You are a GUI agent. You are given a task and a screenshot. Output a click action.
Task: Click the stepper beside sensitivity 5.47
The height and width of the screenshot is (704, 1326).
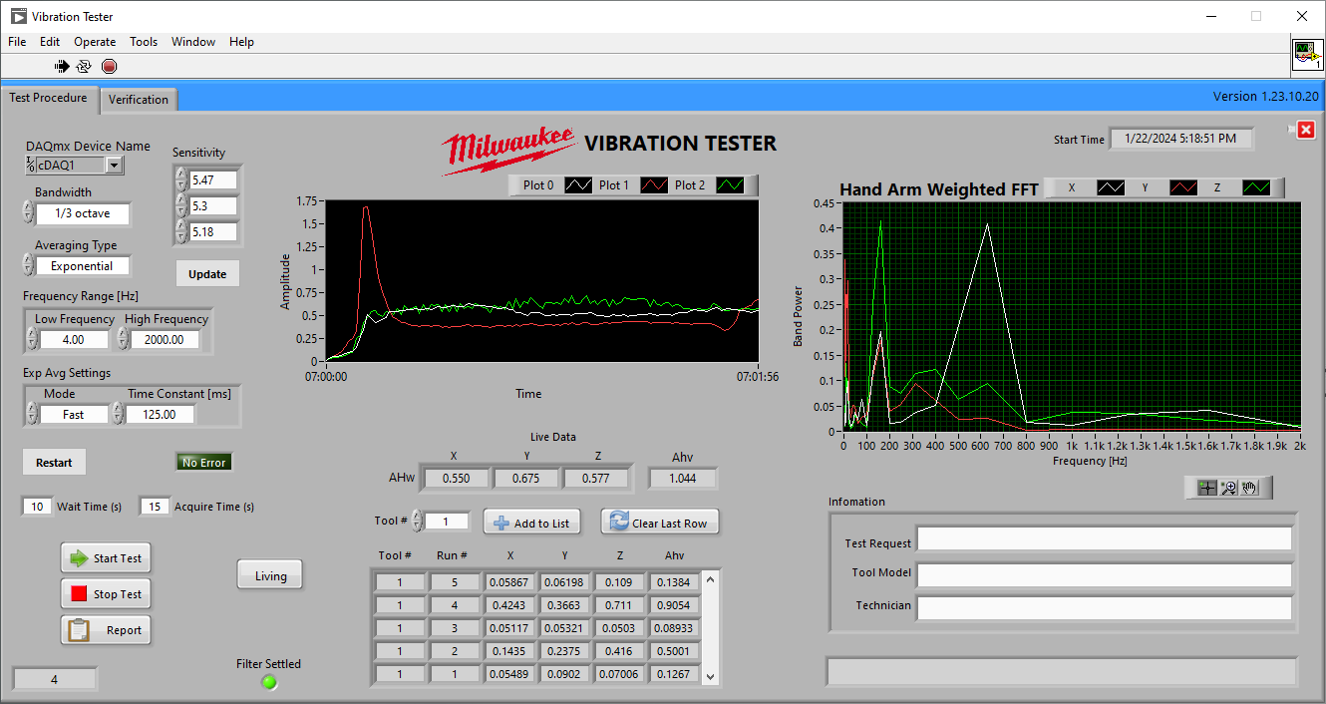pyautogui.click(x=180, y=179)
